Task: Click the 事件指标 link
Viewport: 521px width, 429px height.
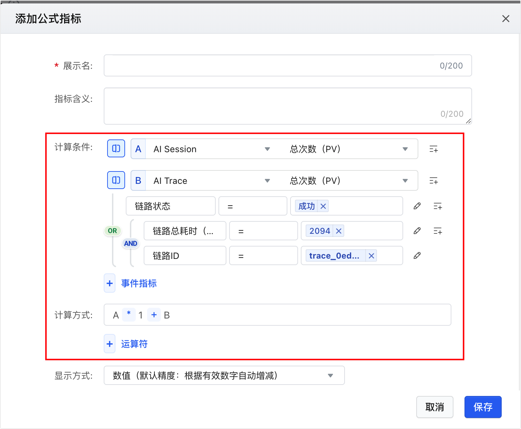Action: pos(139,283)
